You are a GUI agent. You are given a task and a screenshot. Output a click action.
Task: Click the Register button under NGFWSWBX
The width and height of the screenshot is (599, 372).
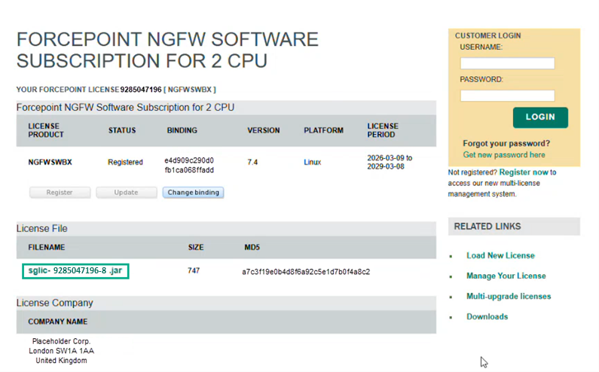(x=60, y=193)
